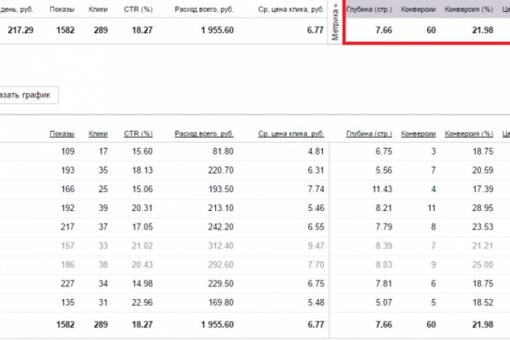Viewport: 510px width, 340px height.
Task: Select the '227' impressions cell
Action: click(68, 283)
